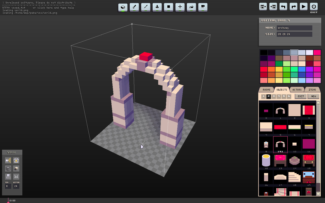This screenshot has width=325, height=203.
Task: Select the paint bucket fill tool
Action: [191, 7]
